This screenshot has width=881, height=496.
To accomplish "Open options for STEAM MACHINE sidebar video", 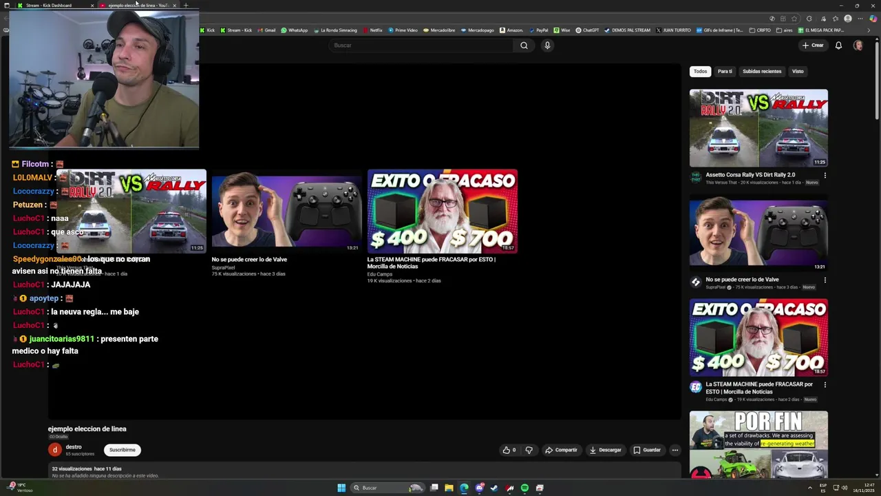I will [x=825, y=385].
